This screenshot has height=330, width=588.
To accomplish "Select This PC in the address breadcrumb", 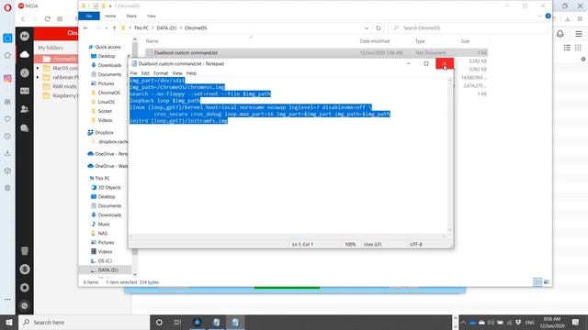I will (x=141, y=28).
